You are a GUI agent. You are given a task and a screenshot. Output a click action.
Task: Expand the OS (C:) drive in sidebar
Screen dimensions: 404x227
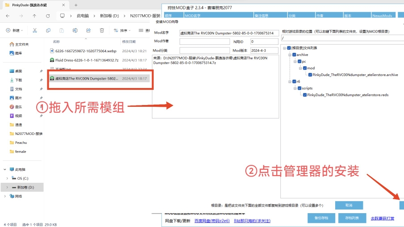(7, 178)
